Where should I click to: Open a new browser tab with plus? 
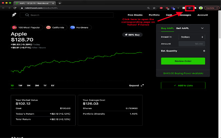tap(60, 3)
